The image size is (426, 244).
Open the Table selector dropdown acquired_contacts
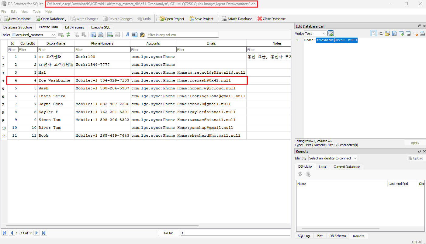pyautogui.click(x=33, y=35)
